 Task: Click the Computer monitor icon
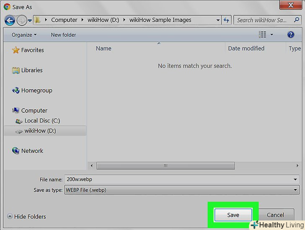[16, 111]
